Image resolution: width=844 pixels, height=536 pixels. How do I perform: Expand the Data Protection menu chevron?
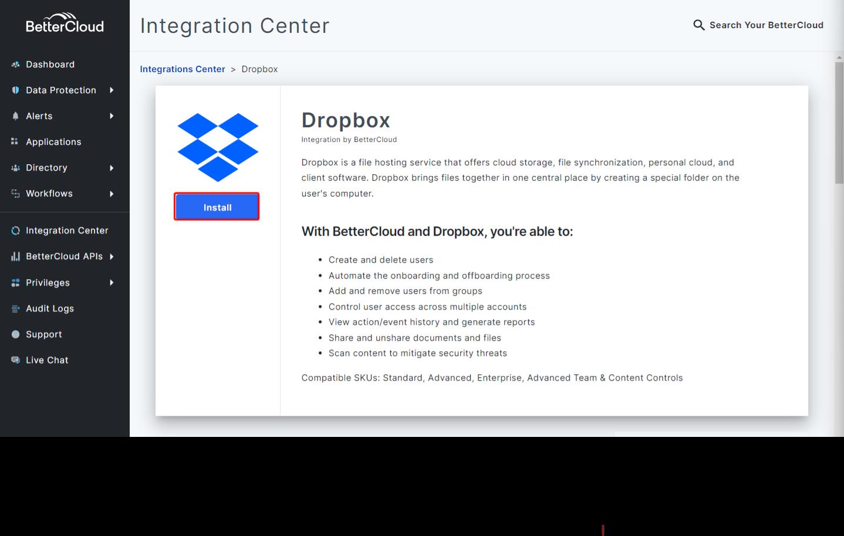click(112, 90)
